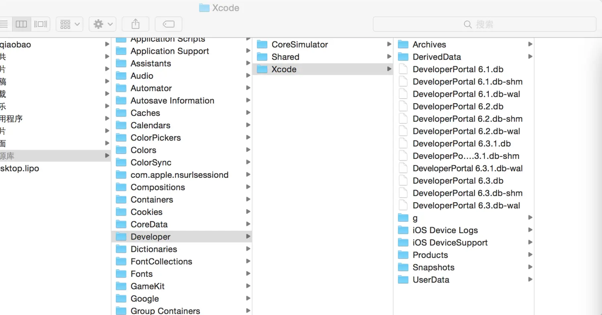
Task: Select the Fonts folder
Action: tap(181, 274)
